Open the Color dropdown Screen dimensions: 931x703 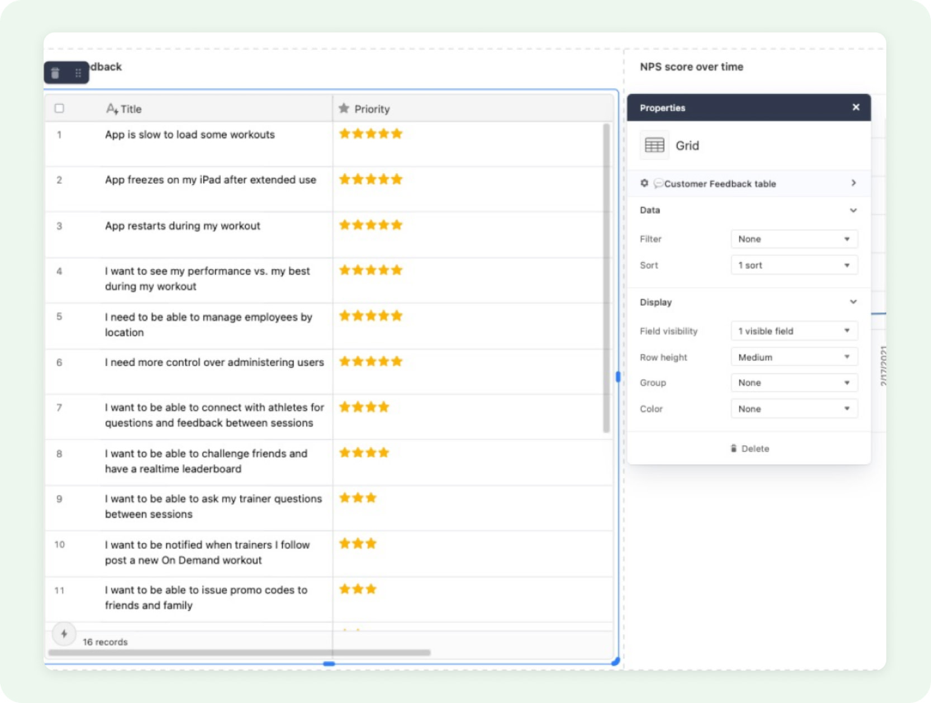coord(794,408)
